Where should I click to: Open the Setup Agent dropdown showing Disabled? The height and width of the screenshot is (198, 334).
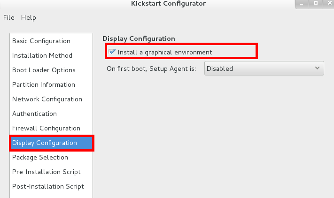264,69
